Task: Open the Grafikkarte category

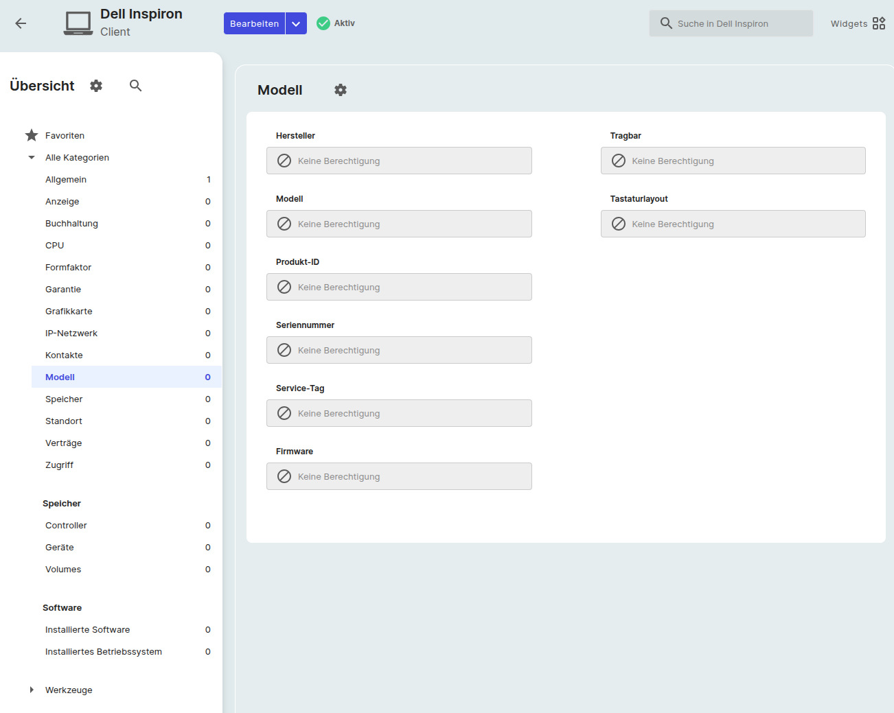Action: 69,311
